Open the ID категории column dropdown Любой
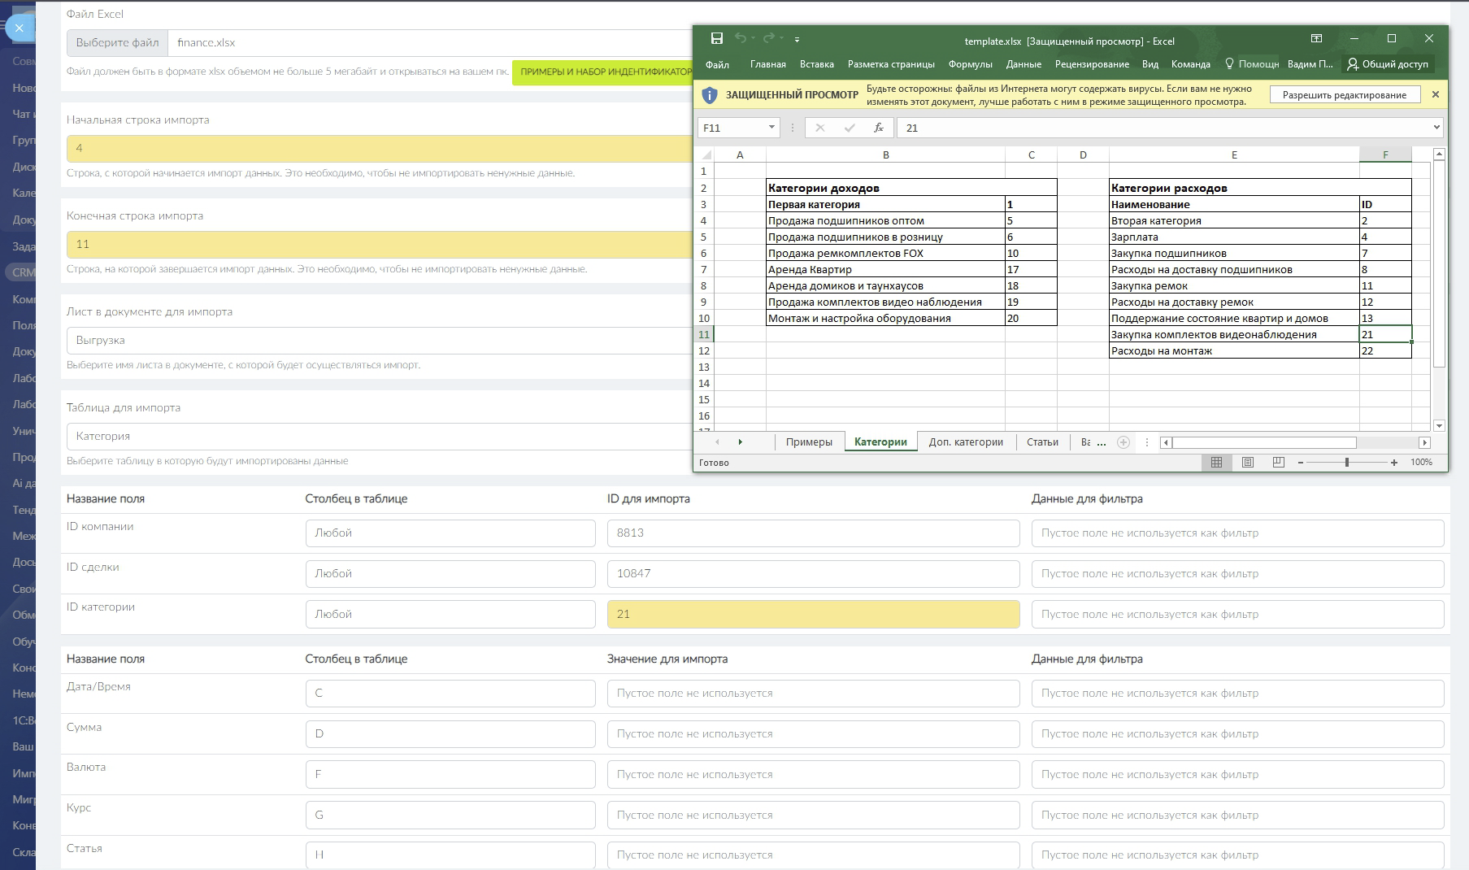1469x870 pixels. point(450,615)
